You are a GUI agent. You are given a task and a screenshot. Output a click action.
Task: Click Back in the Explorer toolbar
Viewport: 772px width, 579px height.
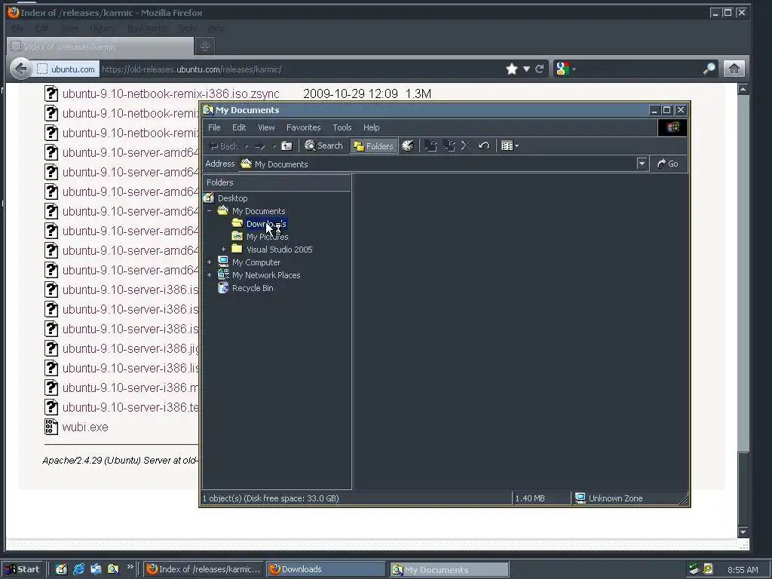(x=223, y=146)
